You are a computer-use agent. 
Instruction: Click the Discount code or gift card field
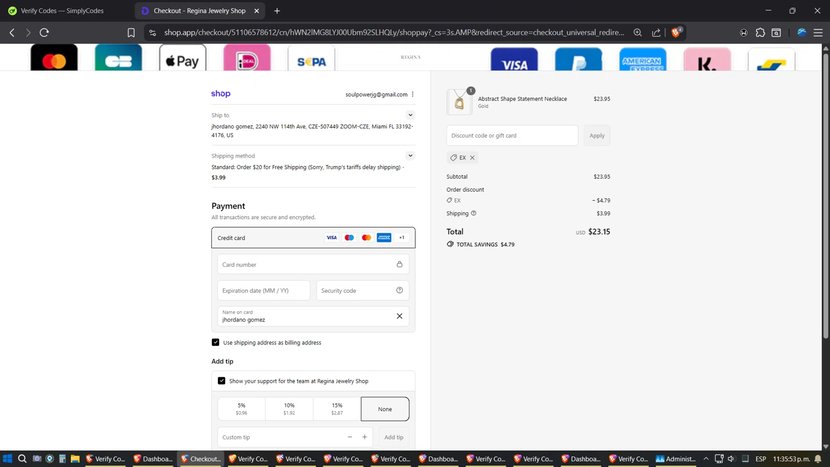(512, 135)
